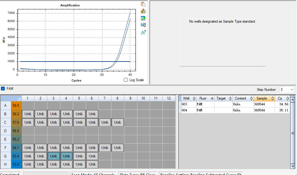This screenshot has width=297, height=175.
Task: Select plate column 7 header
Action: pos(105,98)
